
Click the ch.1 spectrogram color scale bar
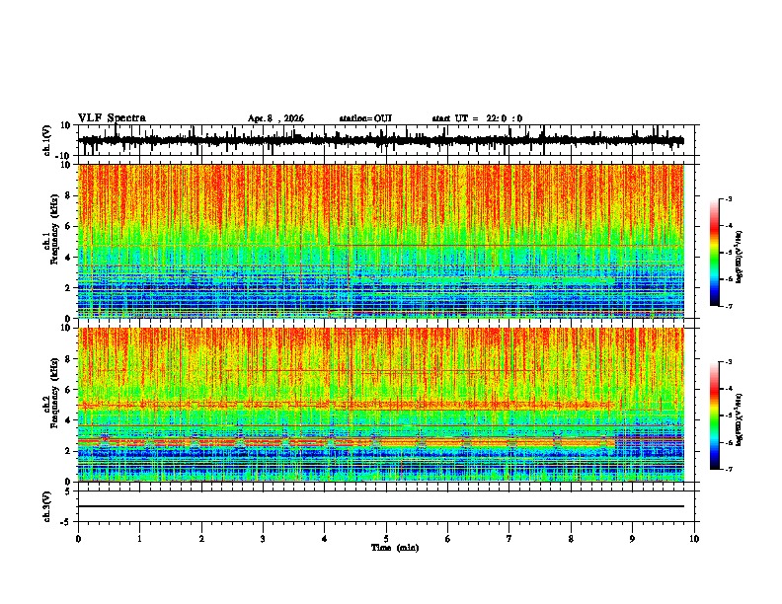715,253
